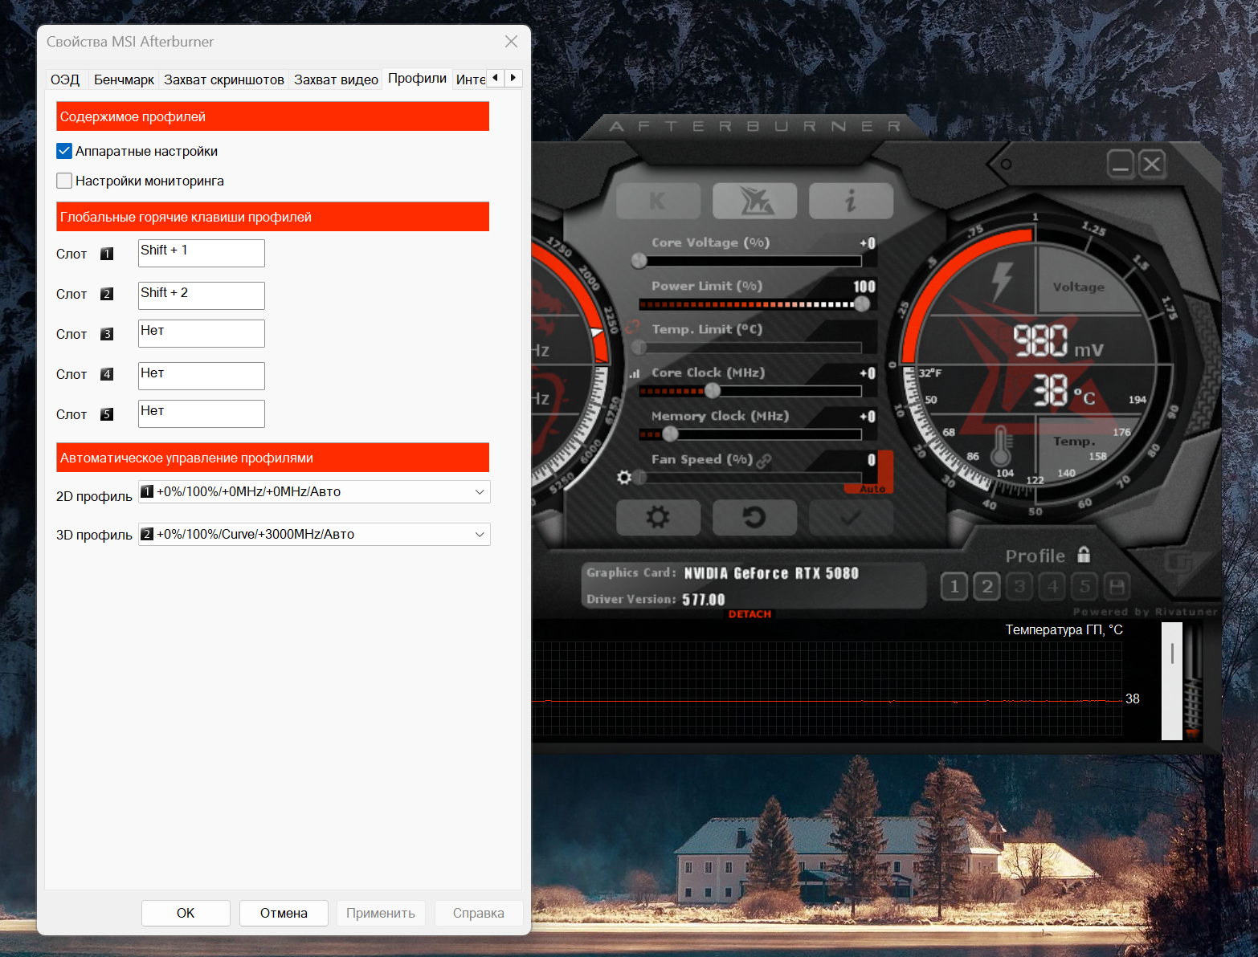Screen dimensions: 1258x957
Task: Minimize the Afterburner skin window
Action: (x=1121, y=165)
